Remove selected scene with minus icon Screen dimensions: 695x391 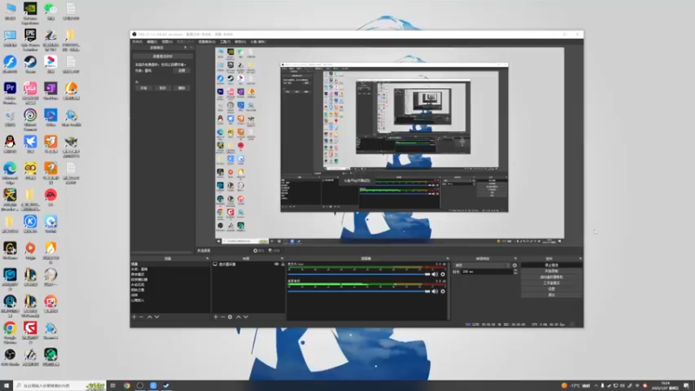point(142,317)
